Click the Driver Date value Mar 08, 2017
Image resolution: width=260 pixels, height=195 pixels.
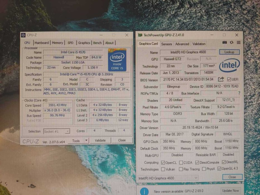174,134
